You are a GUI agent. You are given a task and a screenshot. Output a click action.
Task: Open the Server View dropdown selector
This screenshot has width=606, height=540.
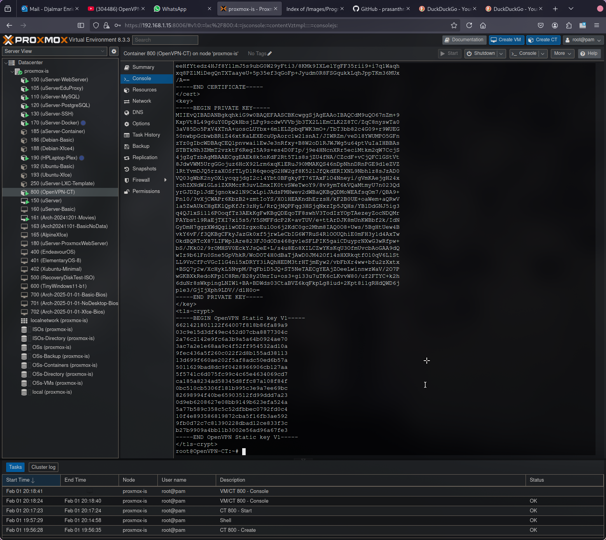[x=54, y=51]
